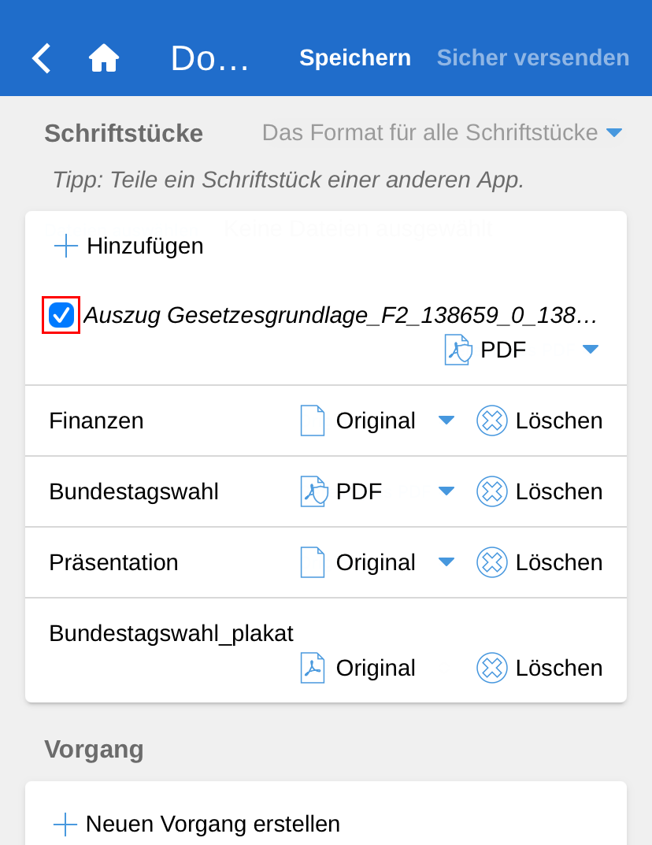
Task: Tap the back arrow icon
Action: click(x=41, y=58)
